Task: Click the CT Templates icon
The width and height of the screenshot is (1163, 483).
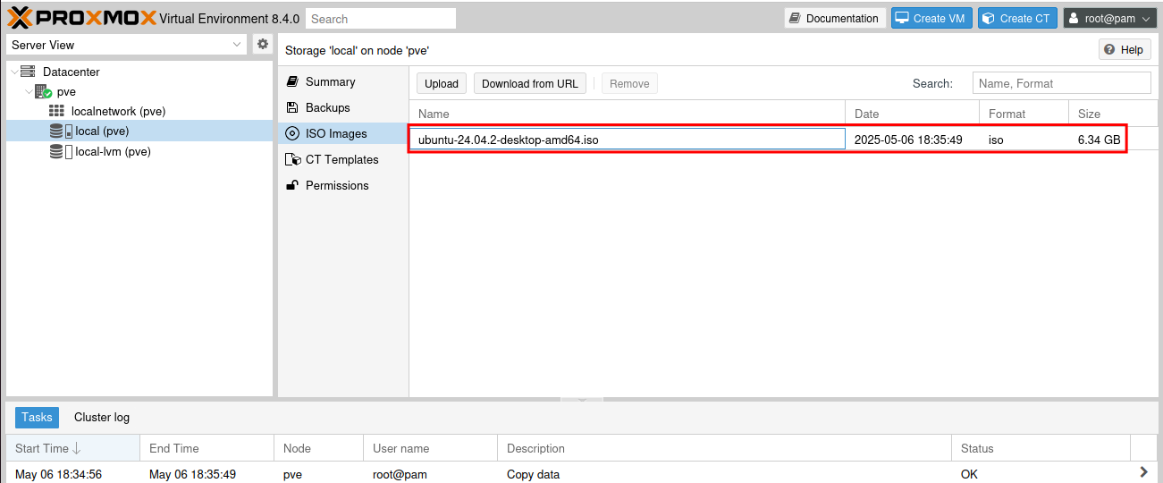Action: click(x=292, y=159)
